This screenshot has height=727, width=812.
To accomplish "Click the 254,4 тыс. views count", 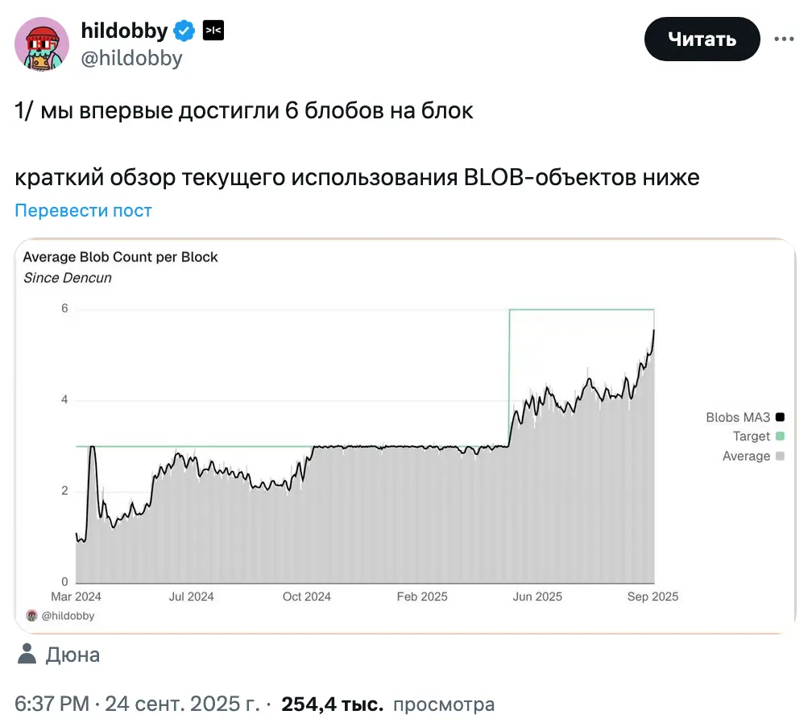I will pos(332,704).
